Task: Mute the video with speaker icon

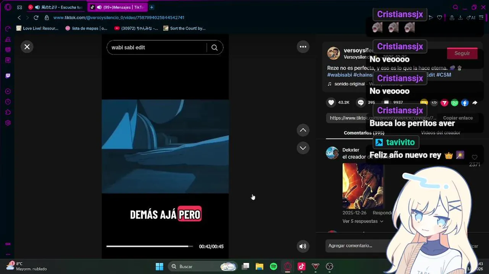Action: tap(303, 246)
